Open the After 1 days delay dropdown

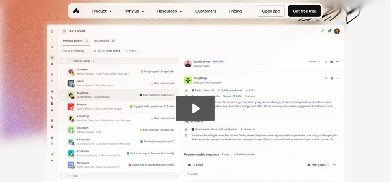pyautogui.click(x=318, y=165)
